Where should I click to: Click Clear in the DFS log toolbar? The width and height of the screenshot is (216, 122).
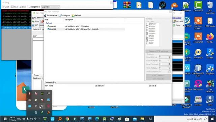5,7
